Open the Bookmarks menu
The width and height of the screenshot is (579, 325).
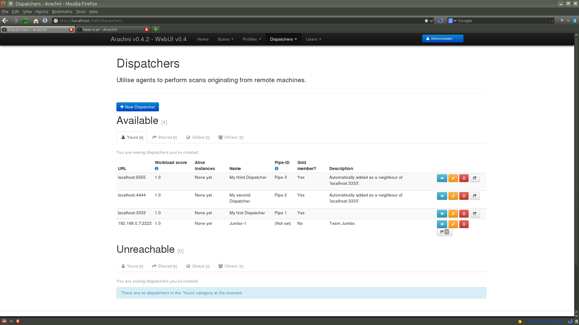62,11
